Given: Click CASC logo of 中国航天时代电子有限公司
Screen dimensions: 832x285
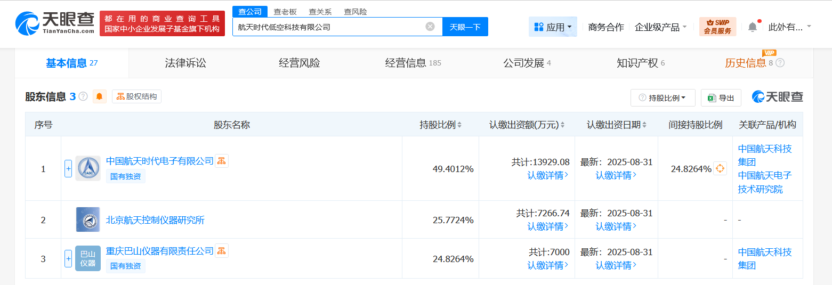Looking at the screenshot, I should pos(88,168).
